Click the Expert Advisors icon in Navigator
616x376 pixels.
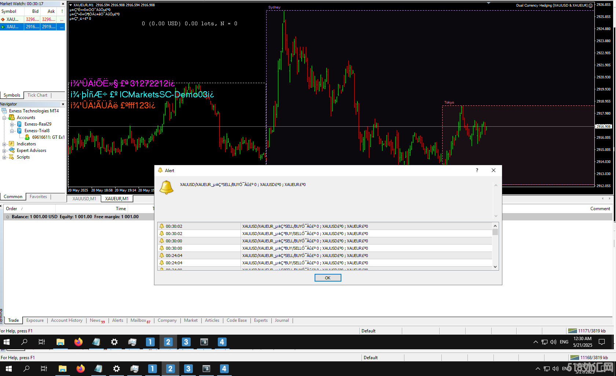coord(12,150)
